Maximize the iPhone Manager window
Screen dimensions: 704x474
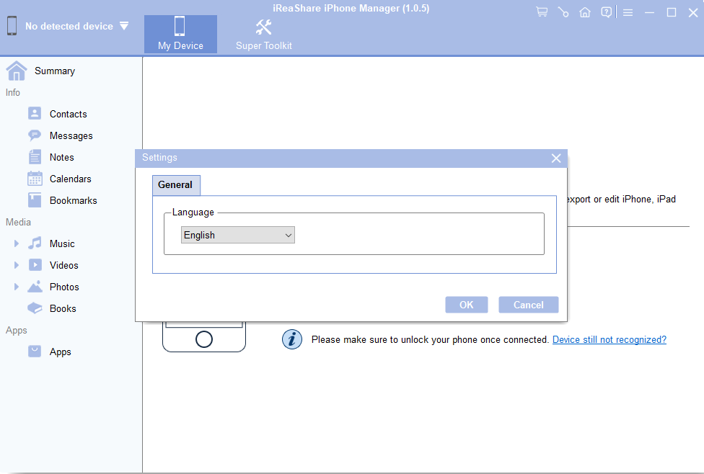[x=672, y=12]
